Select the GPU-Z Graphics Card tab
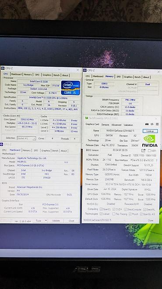 pyautogui.click(x=92, y=124)
